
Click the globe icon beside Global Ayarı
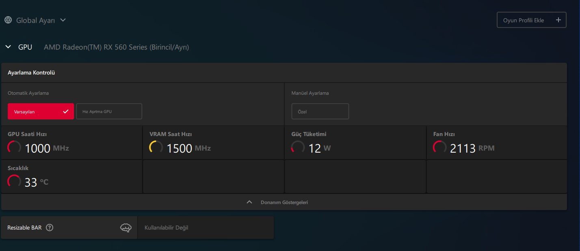pos(8,20)
